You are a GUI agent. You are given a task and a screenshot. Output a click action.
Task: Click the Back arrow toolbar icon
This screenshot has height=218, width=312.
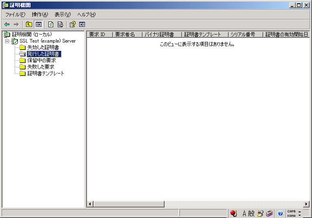(7, 24)
